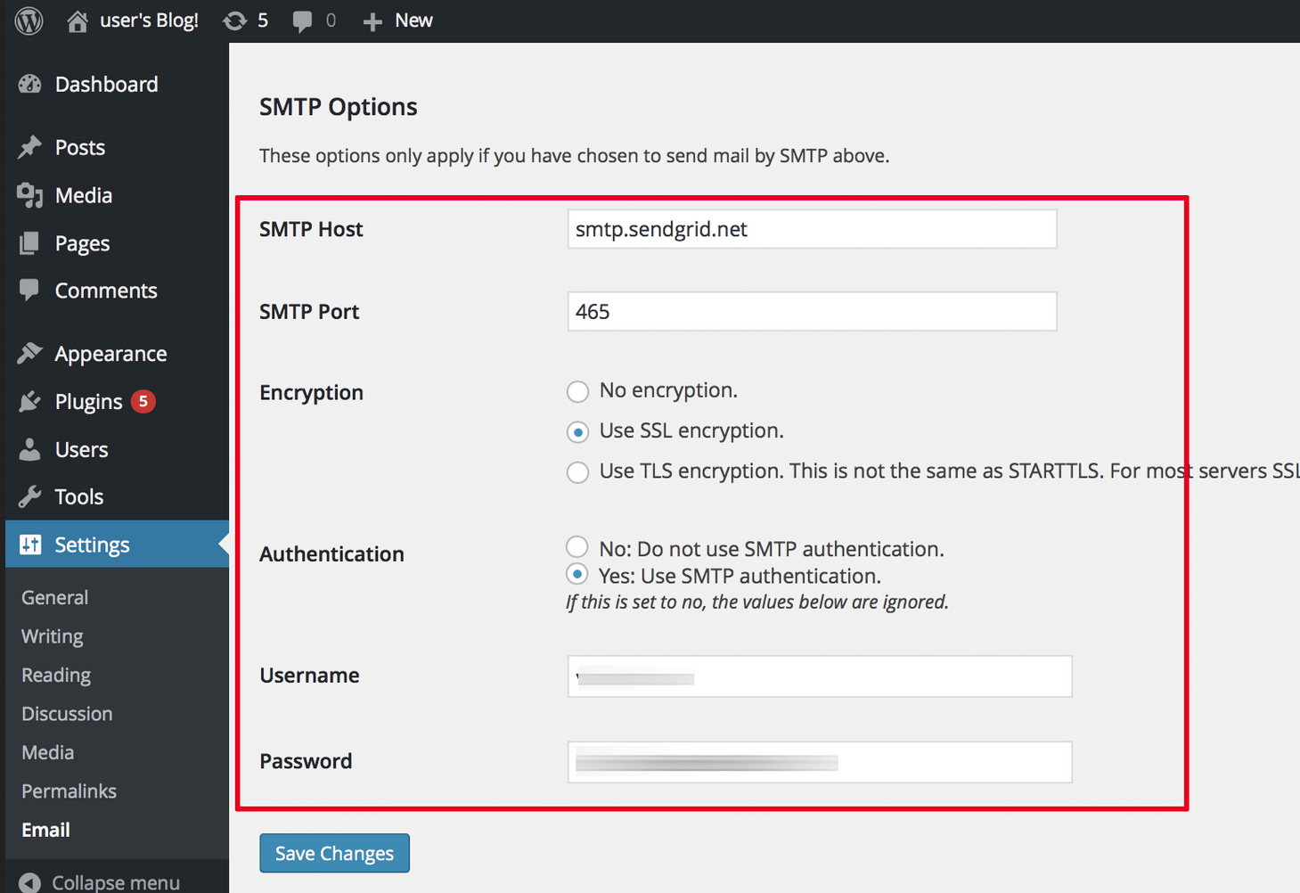Click the Posts pushpin icon
The image size is (1300, 893).
tap(29, 147)
